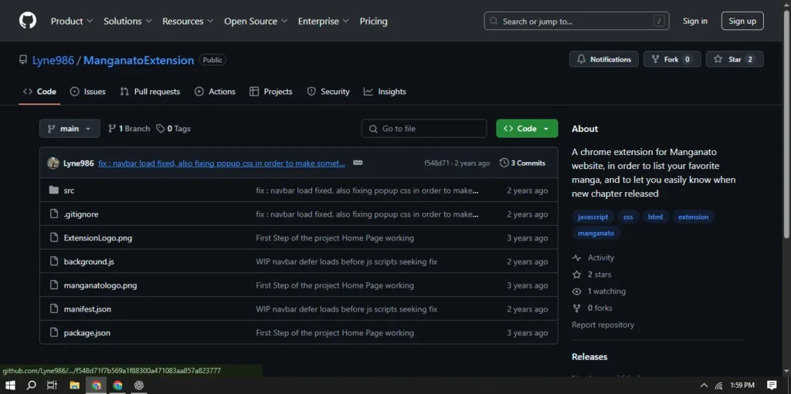The width and height of the screenshot is (791, 394).
Task: Switch to the Issues tab
Action: 88,92
